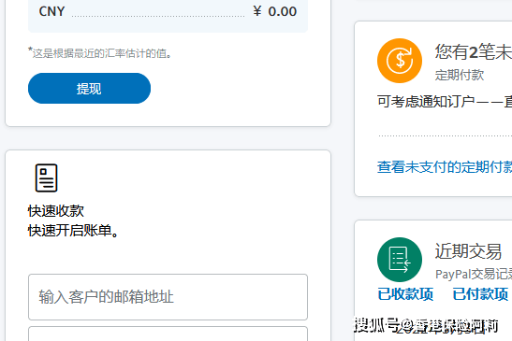Open the 查看未支付的定期付款 link
Screen dimensions: 512x341
[x=445, y=167]
